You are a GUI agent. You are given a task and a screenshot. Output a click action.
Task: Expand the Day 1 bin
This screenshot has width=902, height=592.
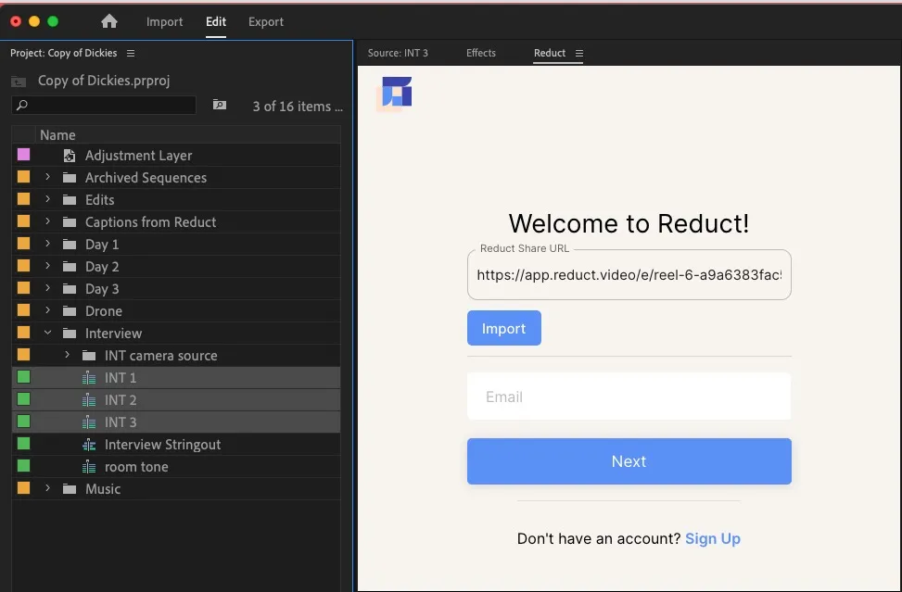(x=48, y=244)
